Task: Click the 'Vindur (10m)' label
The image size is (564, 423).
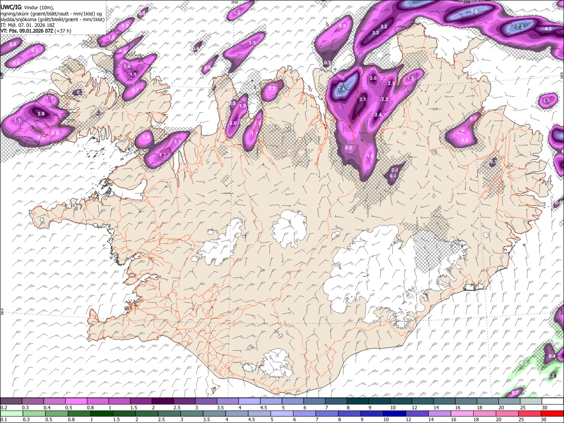Action: pyautogui.click(x=38, y=7)
